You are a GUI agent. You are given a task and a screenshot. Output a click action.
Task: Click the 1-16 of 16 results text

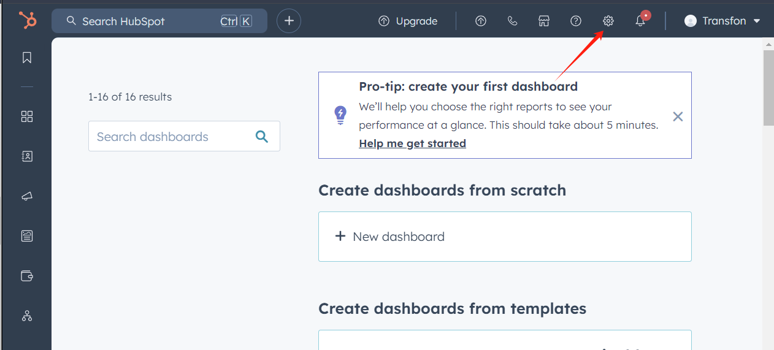pyautogui.click(x=130, y=97)
